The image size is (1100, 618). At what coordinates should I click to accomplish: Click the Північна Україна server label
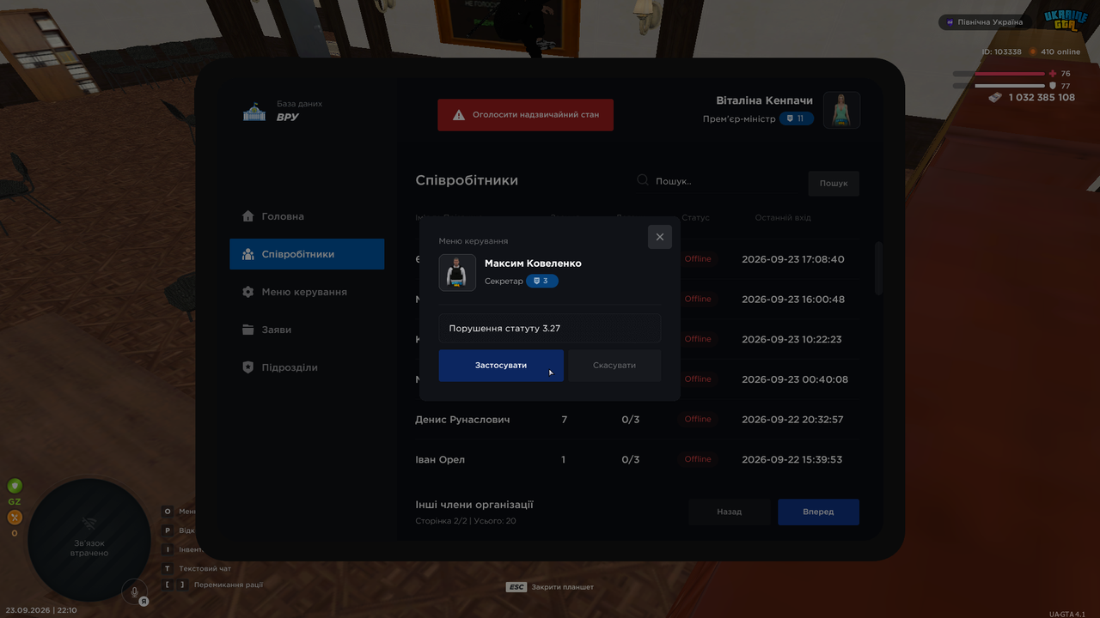tap(985, 22)
